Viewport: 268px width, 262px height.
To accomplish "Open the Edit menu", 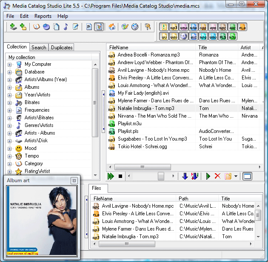I will click(x=24, y=16).
